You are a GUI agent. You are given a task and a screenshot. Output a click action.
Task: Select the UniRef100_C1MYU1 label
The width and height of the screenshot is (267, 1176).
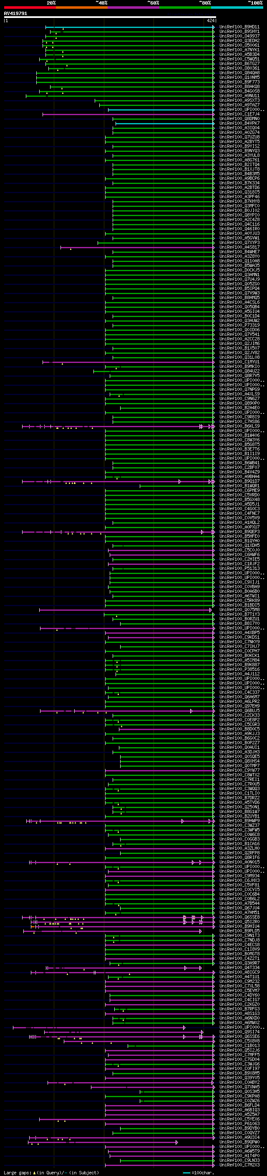239,362
